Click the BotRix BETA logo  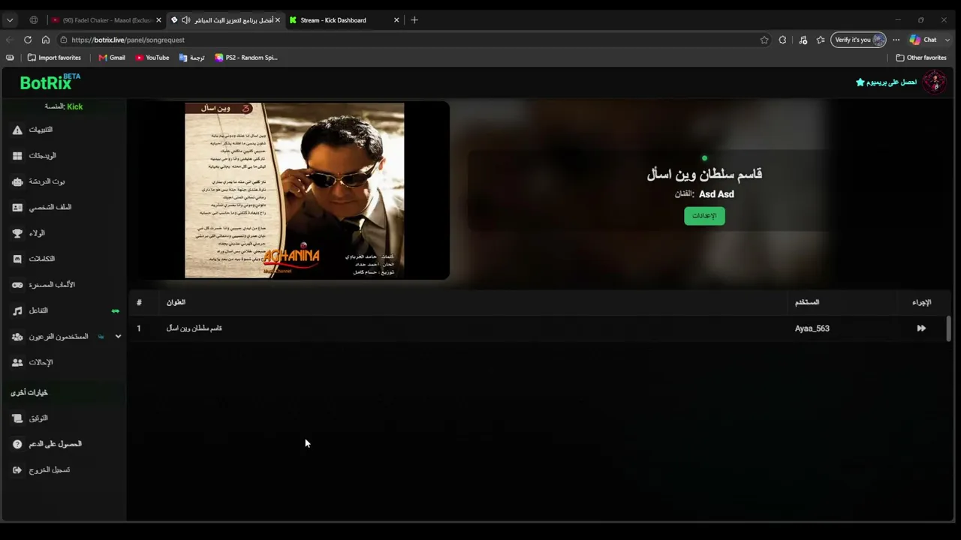tap(50, 82)
